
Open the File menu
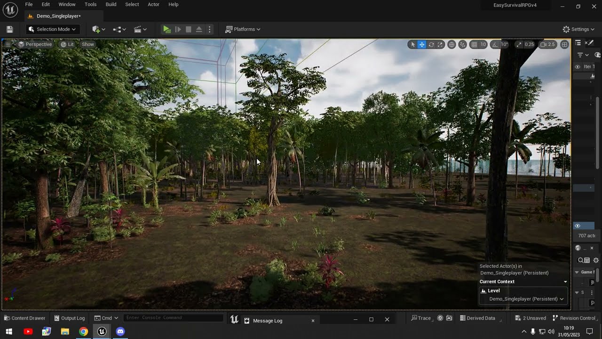click(x=29, y=4)
